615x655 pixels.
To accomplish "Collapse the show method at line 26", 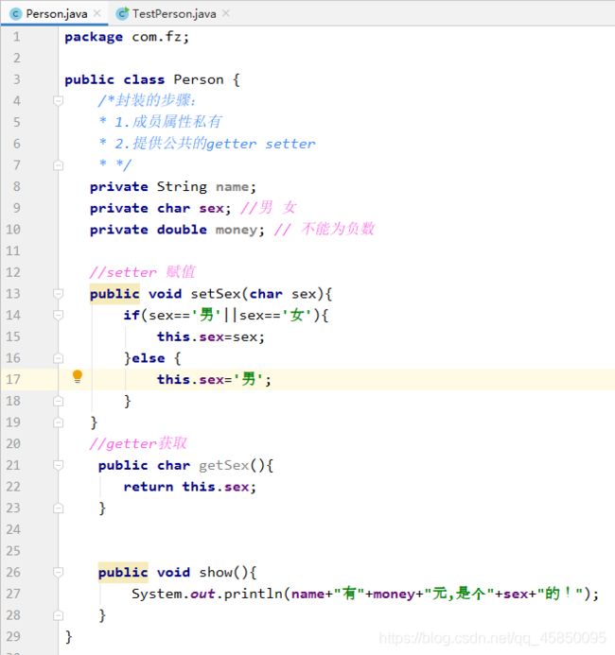I will click(58, 572).
